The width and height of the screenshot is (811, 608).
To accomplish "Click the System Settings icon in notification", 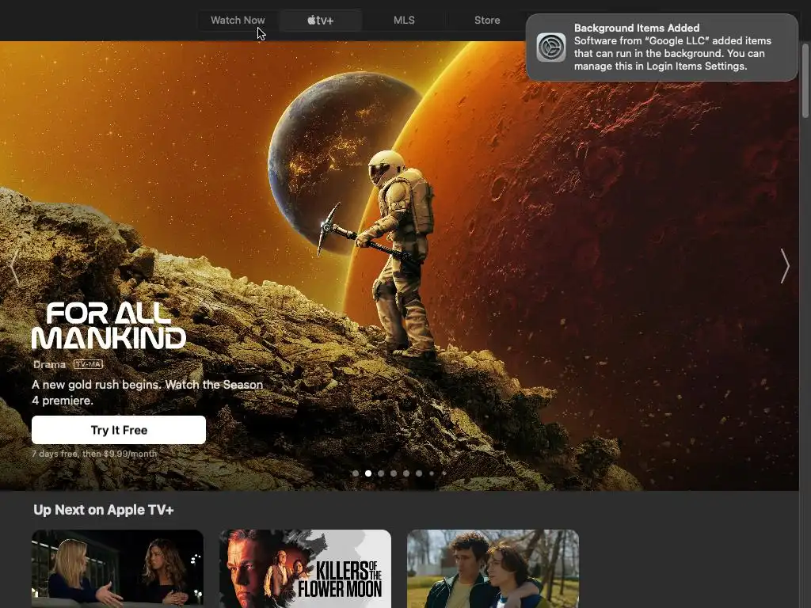I will (550, 47).
